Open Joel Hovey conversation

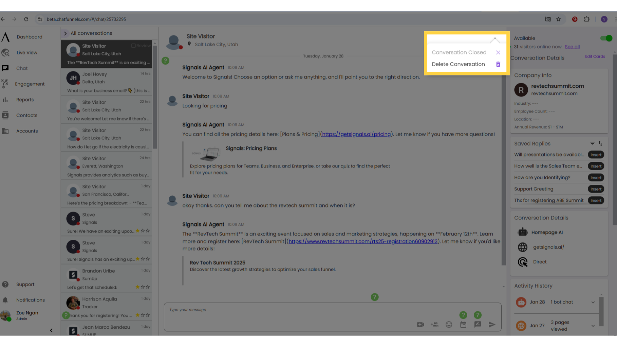click(106, 82)
